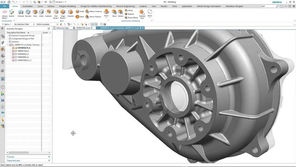The height and width of the screenshot is (167, 296).
Task: Uncheck the 1899007098_A x 2 component checkbox
Action: click(x=13, y=60)
